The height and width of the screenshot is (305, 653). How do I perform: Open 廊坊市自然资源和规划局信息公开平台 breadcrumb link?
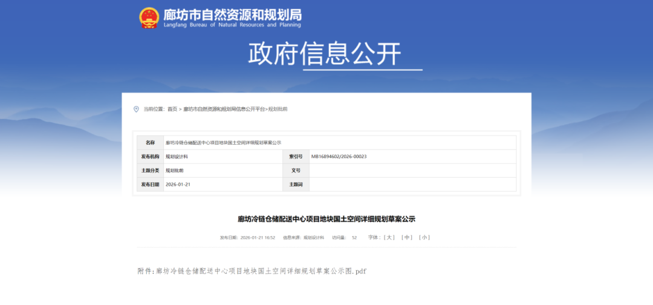pyautogui.click(x=224, y=109)
